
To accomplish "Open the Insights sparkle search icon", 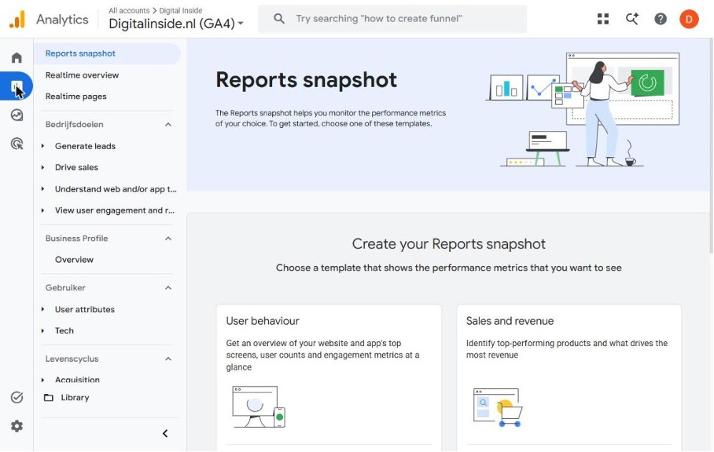I will point(632,19).
